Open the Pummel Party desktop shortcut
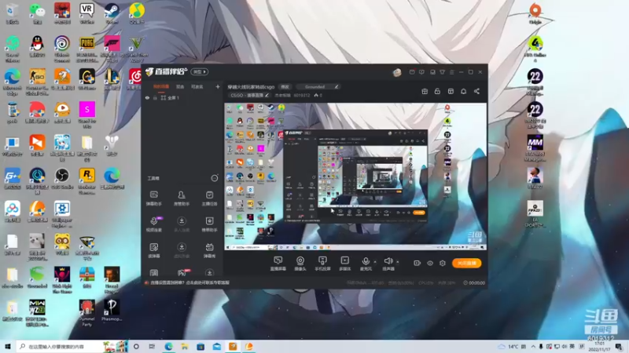 [87, 313]
